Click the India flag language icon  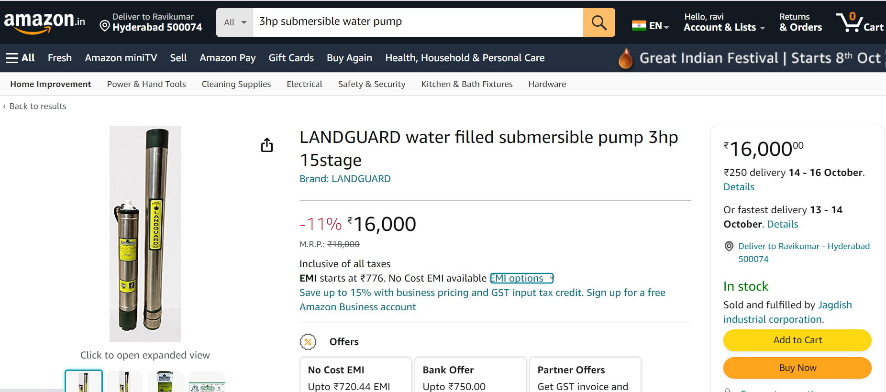[639, 26]
